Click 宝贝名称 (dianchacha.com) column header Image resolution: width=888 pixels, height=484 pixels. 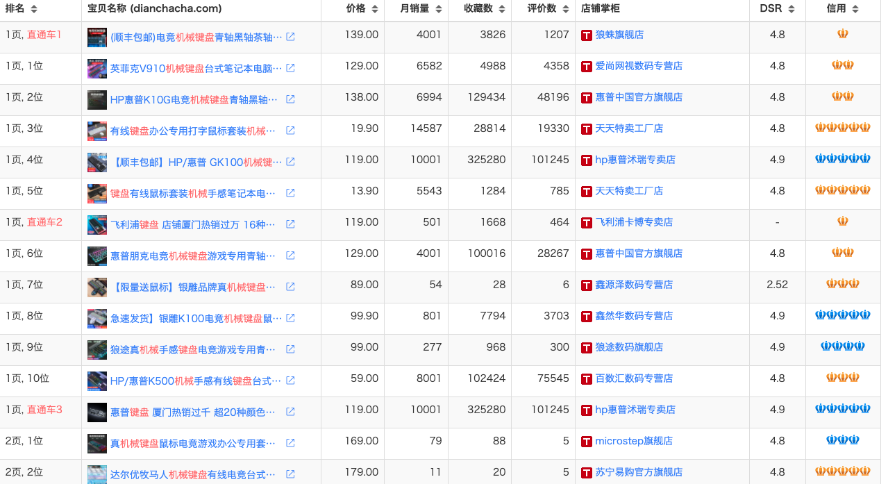click(x=155, y=9)
